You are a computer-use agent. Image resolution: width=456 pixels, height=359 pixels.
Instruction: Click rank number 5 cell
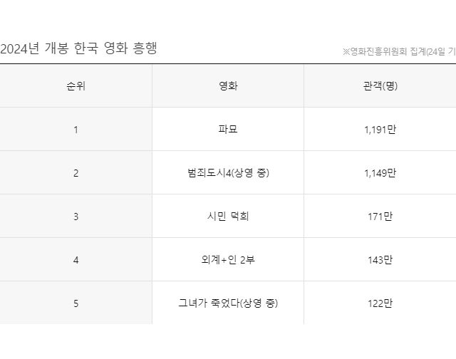click(x=76, y=303)
